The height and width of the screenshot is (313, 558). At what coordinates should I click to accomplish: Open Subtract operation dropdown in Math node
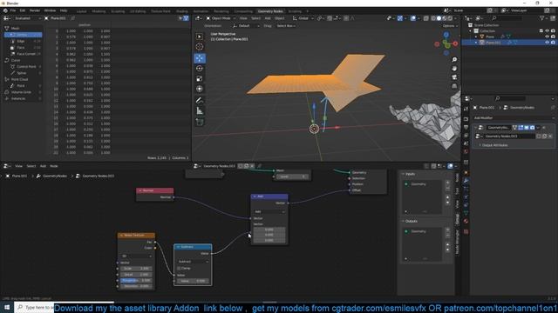click(193, 262)
